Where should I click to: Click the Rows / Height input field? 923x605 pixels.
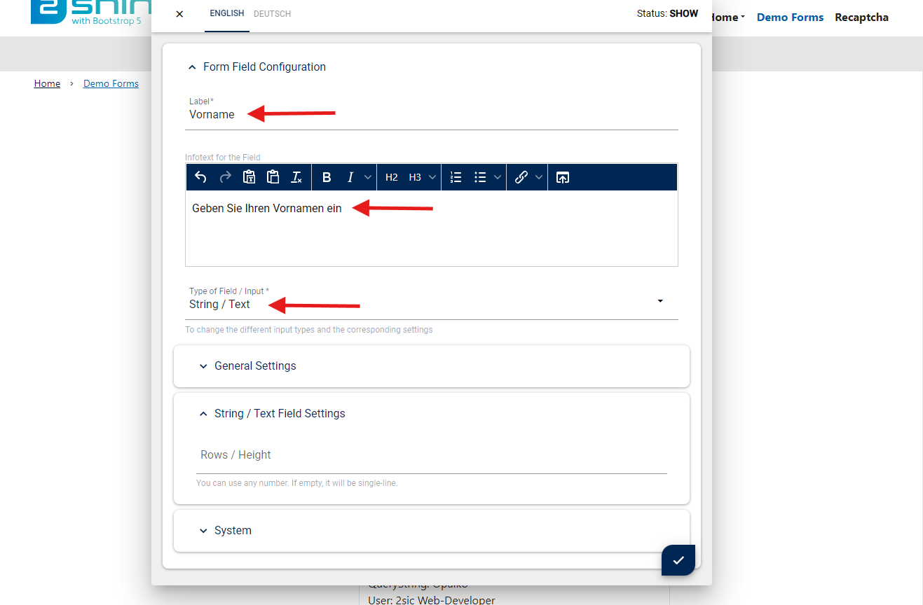[431, 455]
